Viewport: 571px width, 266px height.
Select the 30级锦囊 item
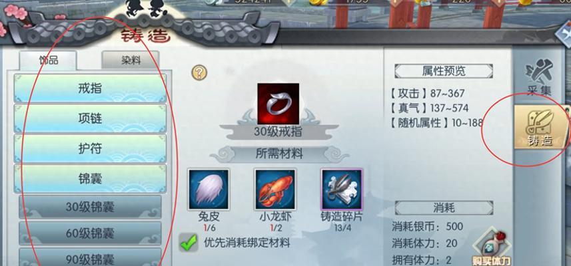click(90, 207)
